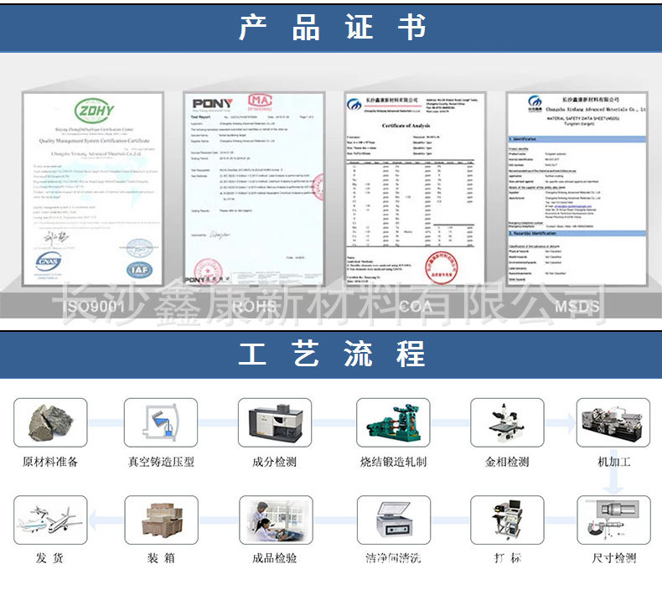Click the 洁净间清洗 label
Screen dimensions: 662x590
point(393,558)
